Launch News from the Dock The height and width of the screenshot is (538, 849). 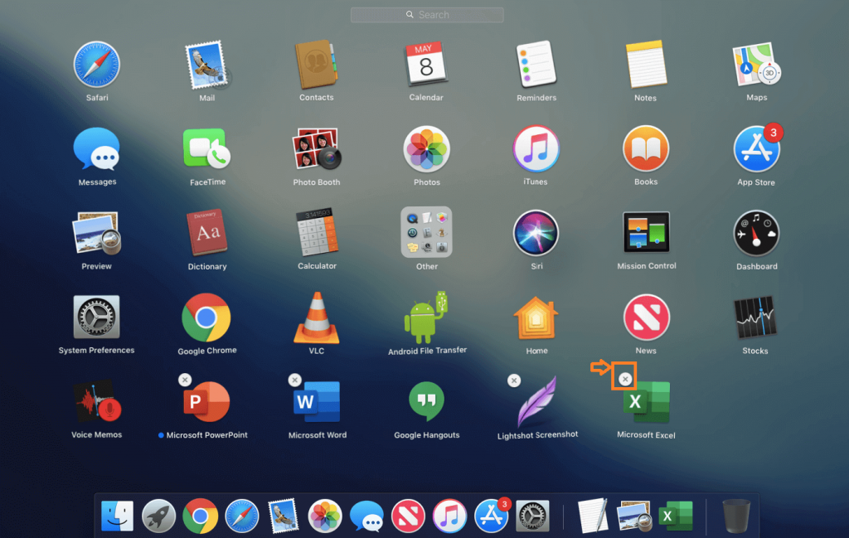[x=408, y=516]
